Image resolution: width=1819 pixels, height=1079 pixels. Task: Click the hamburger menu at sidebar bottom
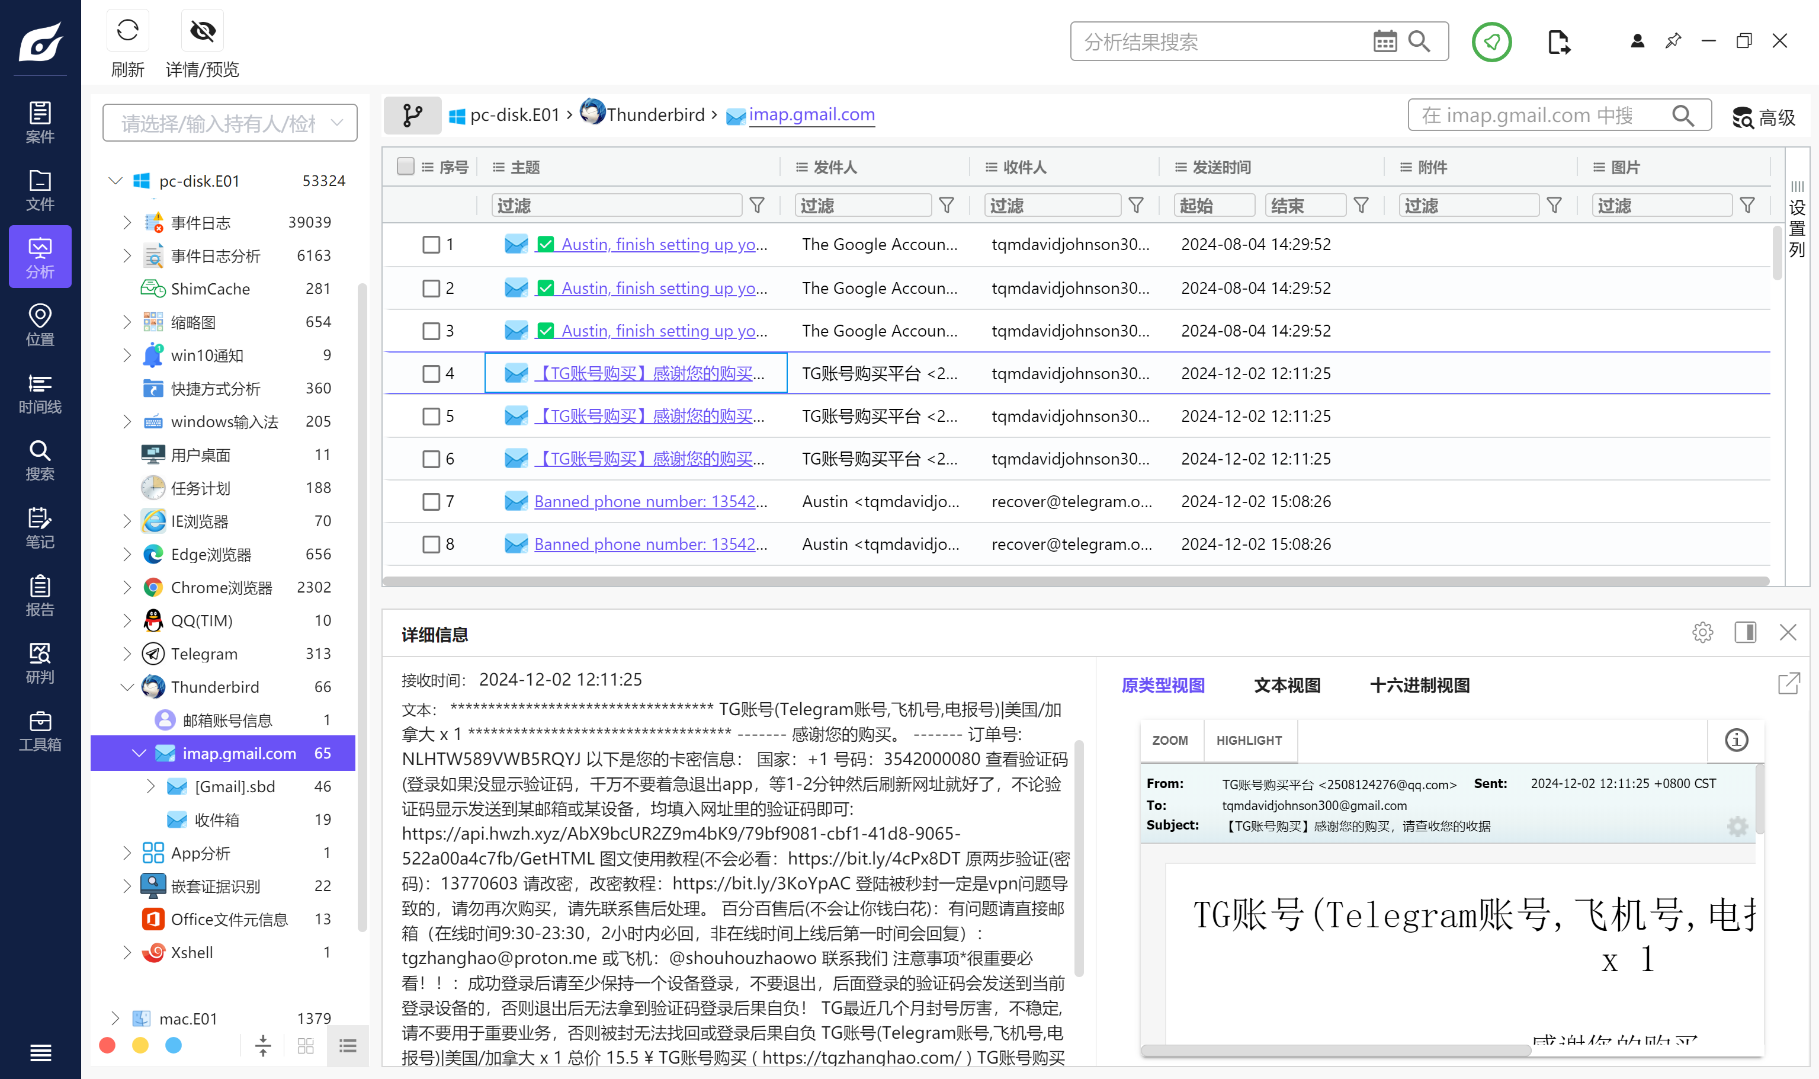(x=40, y=1052)
